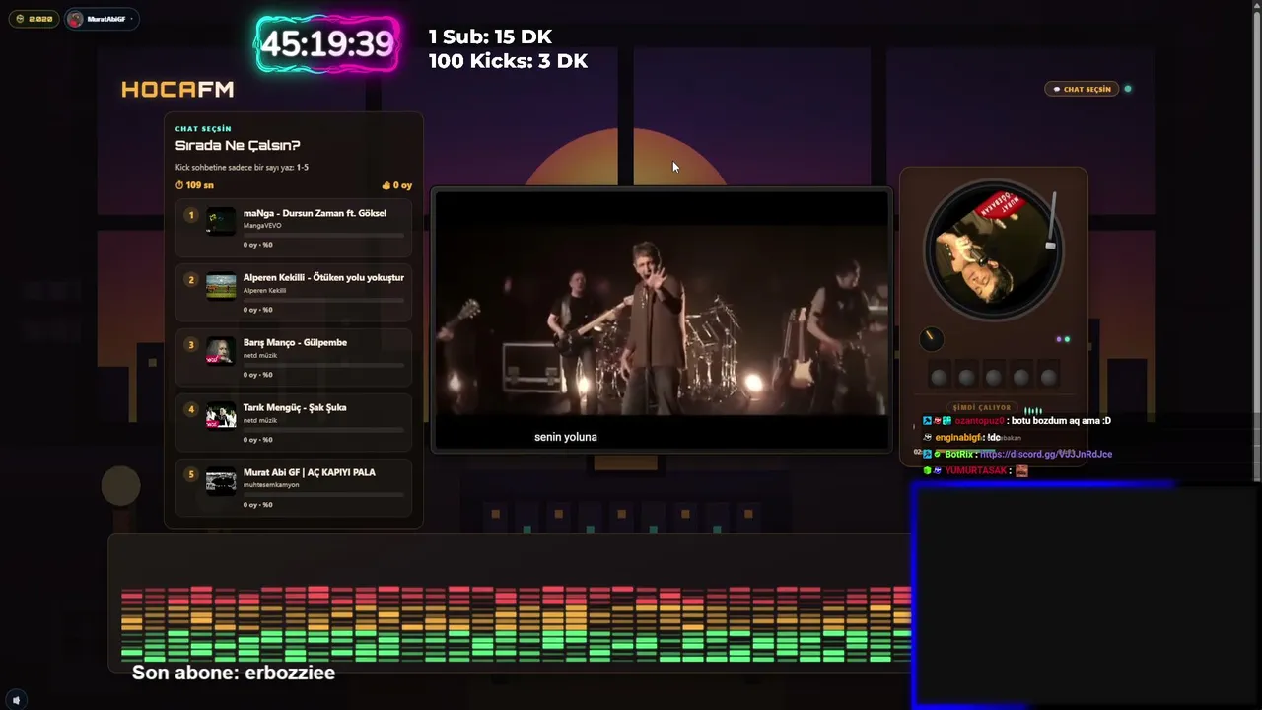Click the stopwatch icon next to 109 sn
The image size is (1262, 710).
pyautogui.click(x=179, y=185)
